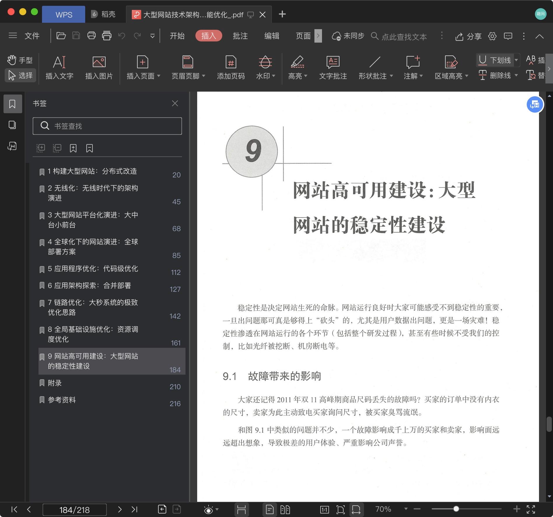This screenshot has height=517, width=553.
Task: Click the Open file folder icon
Action: (61, 36)
